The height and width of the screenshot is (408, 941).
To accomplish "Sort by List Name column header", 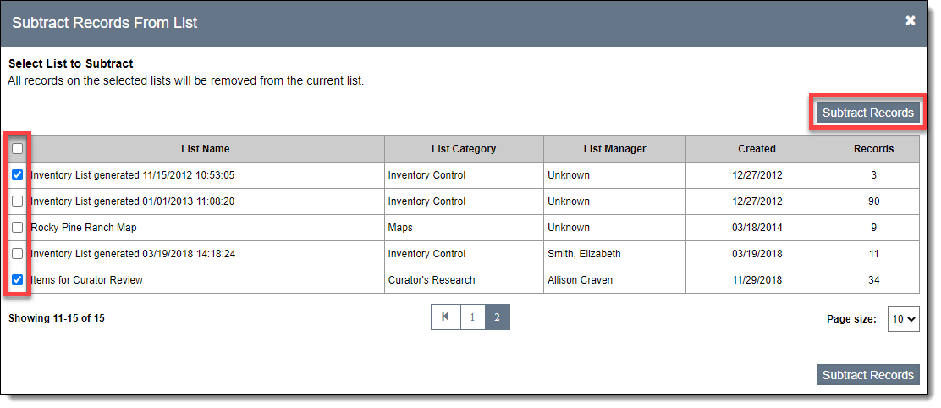I will click(205, 149).
